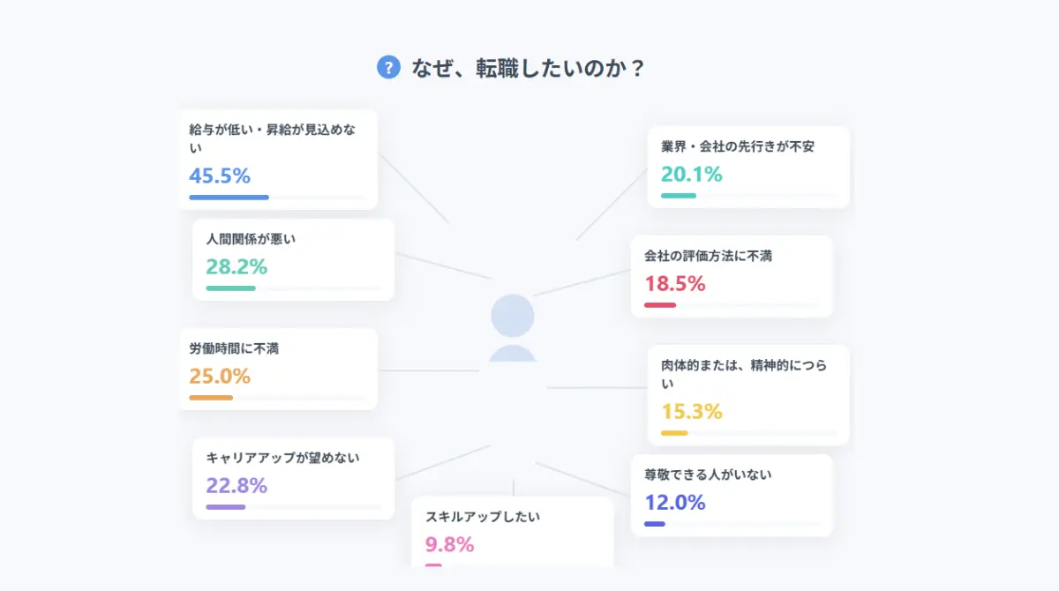Screen dimensions: 1059x591
Task: Click the 会社の評価方法に不満 card
Action: click(x=732, y=276)
